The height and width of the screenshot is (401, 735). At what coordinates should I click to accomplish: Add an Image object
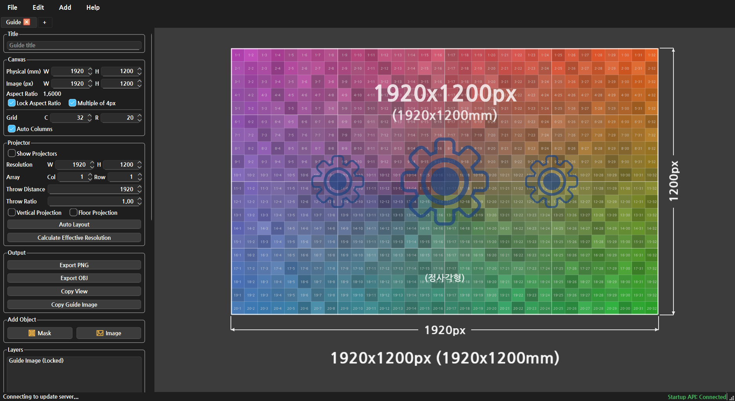pos(109,333)
